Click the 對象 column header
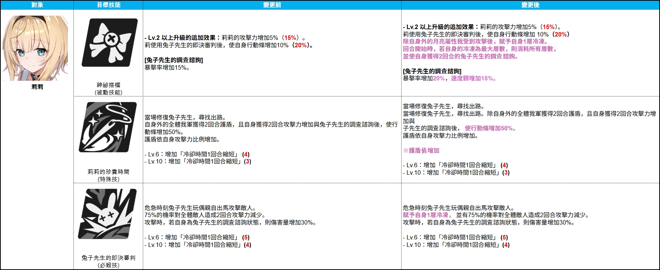This screenshot has width=660, height=270. [37, 5]
